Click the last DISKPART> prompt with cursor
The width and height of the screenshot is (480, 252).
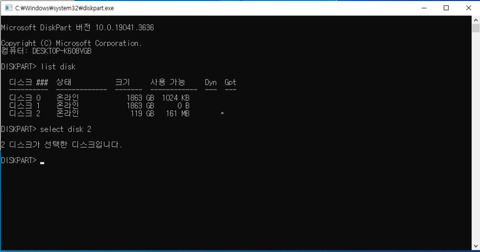tap(23, 160)
